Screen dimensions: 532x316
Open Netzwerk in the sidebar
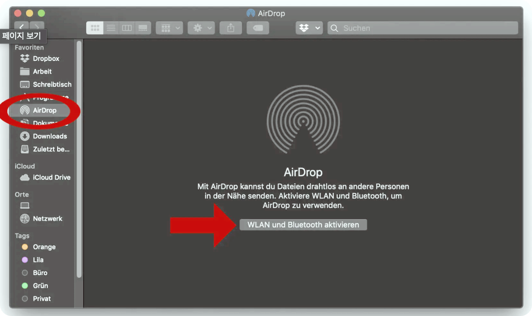[42, 219]
